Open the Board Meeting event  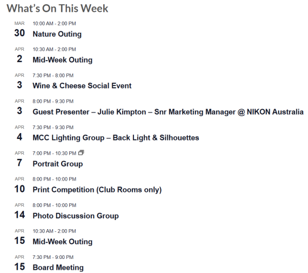[58, 268]
